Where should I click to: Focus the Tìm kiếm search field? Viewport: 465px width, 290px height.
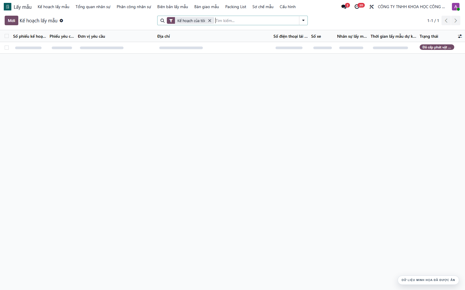coord(257,21)
